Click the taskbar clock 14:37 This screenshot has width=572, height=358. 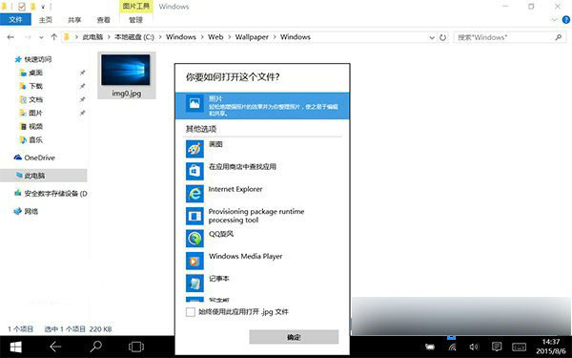pyautogui.click(x=550, y=342)
